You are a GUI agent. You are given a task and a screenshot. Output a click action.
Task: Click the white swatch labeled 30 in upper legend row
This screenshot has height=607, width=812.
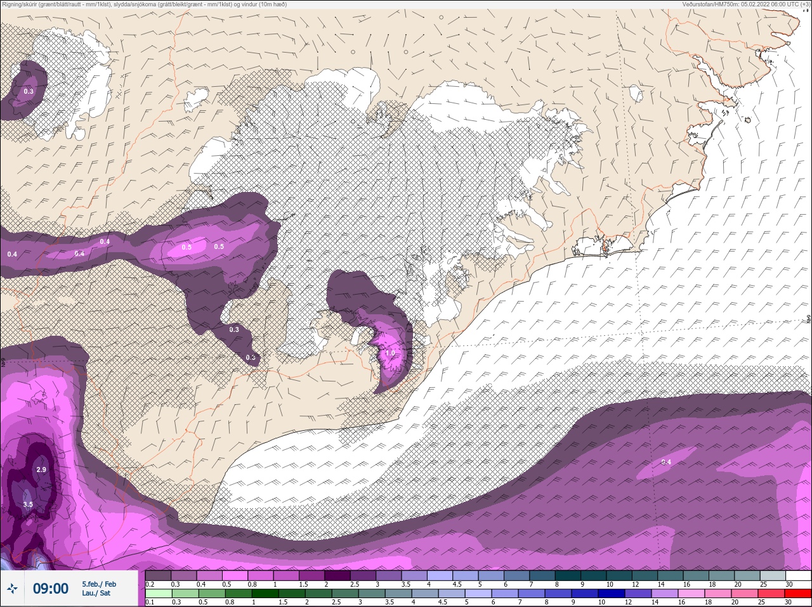(x=799, y=575)
